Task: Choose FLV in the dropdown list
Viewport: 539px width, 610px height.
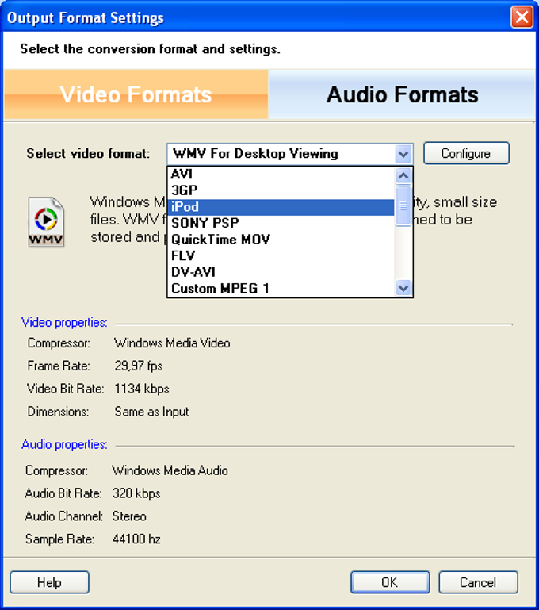Action: 281,255
